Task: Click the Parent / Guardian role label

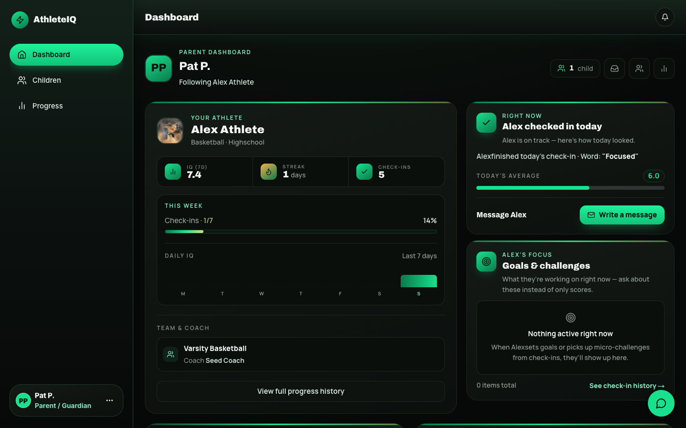Action: [63, 406]
